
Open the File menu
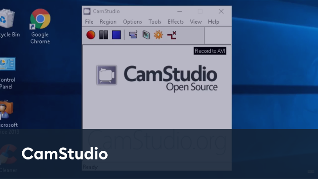(x=89, y=22)
